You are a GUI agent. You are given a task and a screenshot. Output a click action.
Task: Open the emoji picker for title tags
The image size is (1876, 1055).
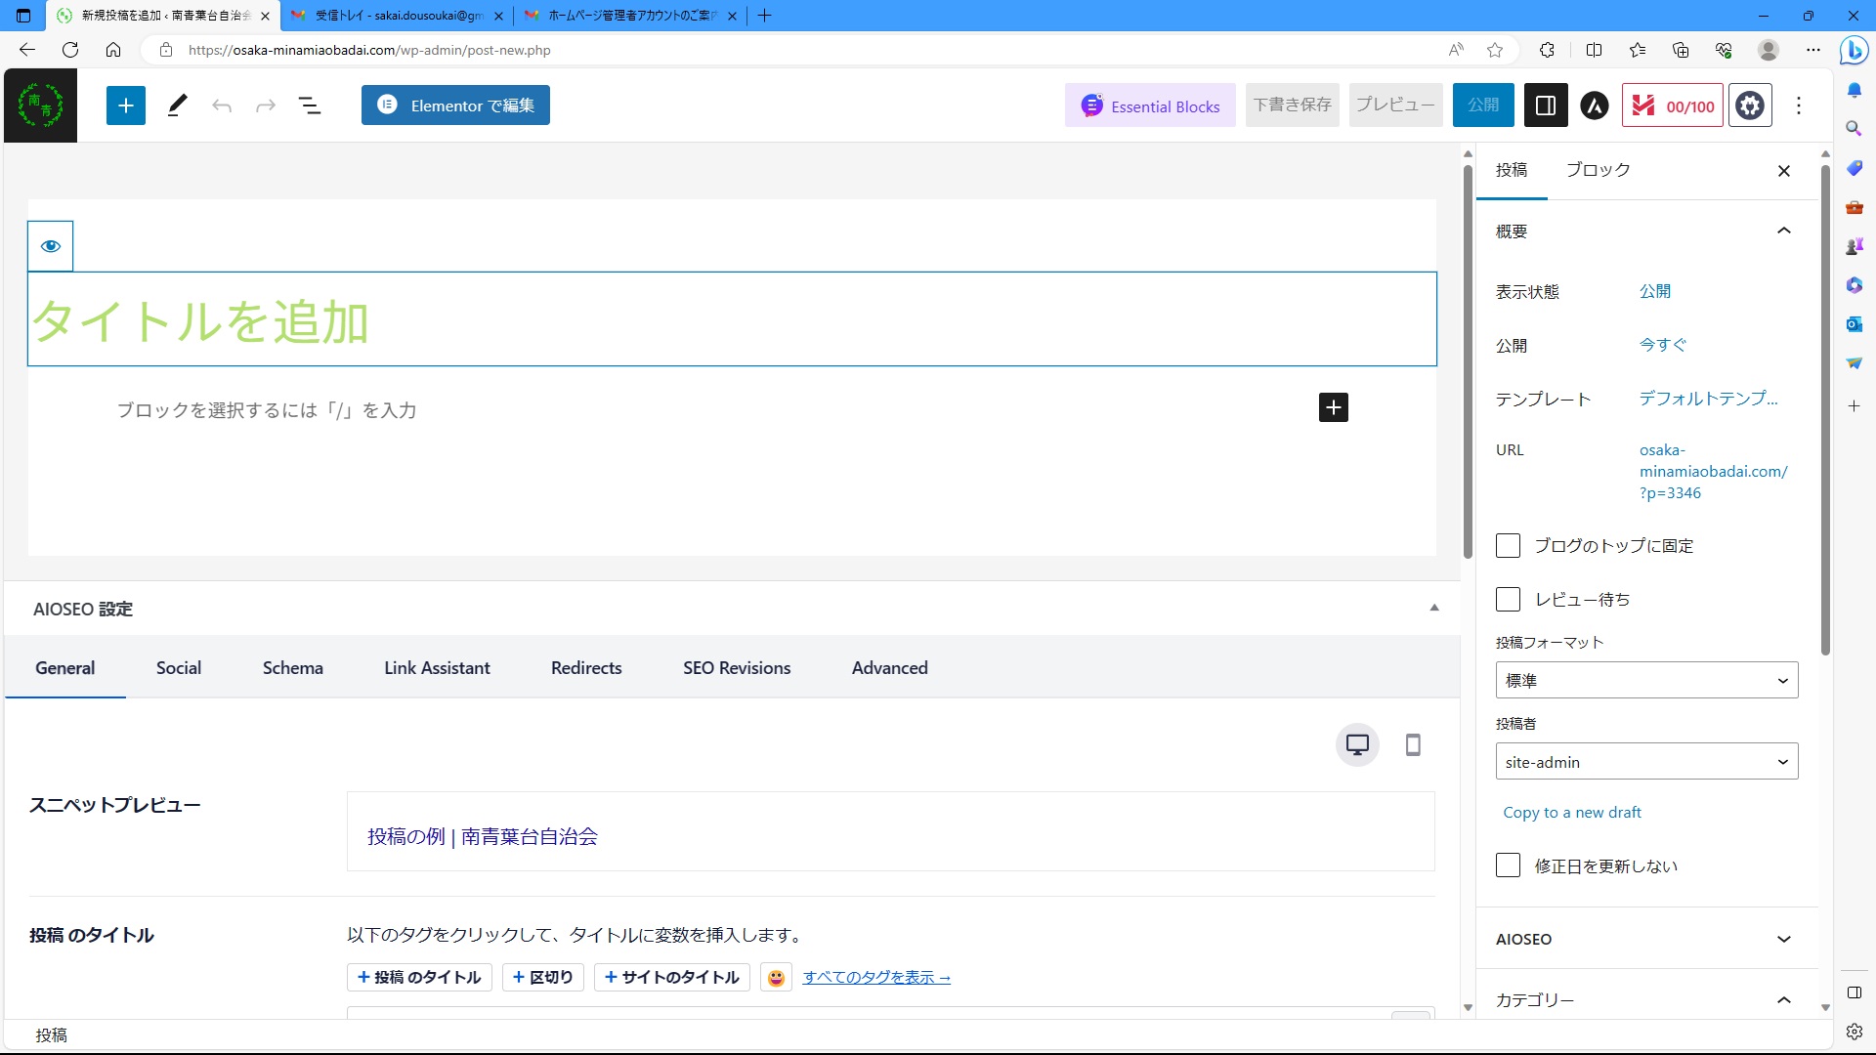pos(776,977)
